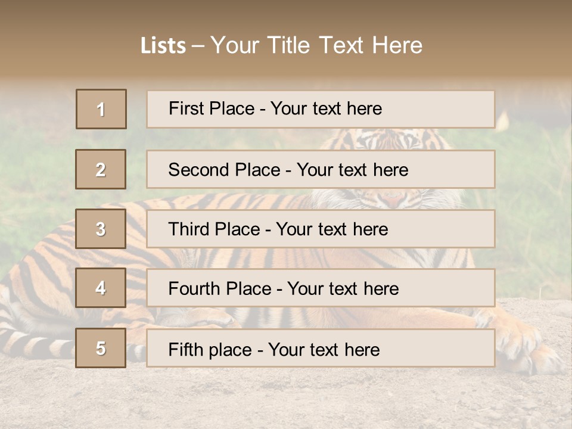Place cursor after 'here' in Fifth place text
This screenshot has height=429, width=572.
pos(380,349)
